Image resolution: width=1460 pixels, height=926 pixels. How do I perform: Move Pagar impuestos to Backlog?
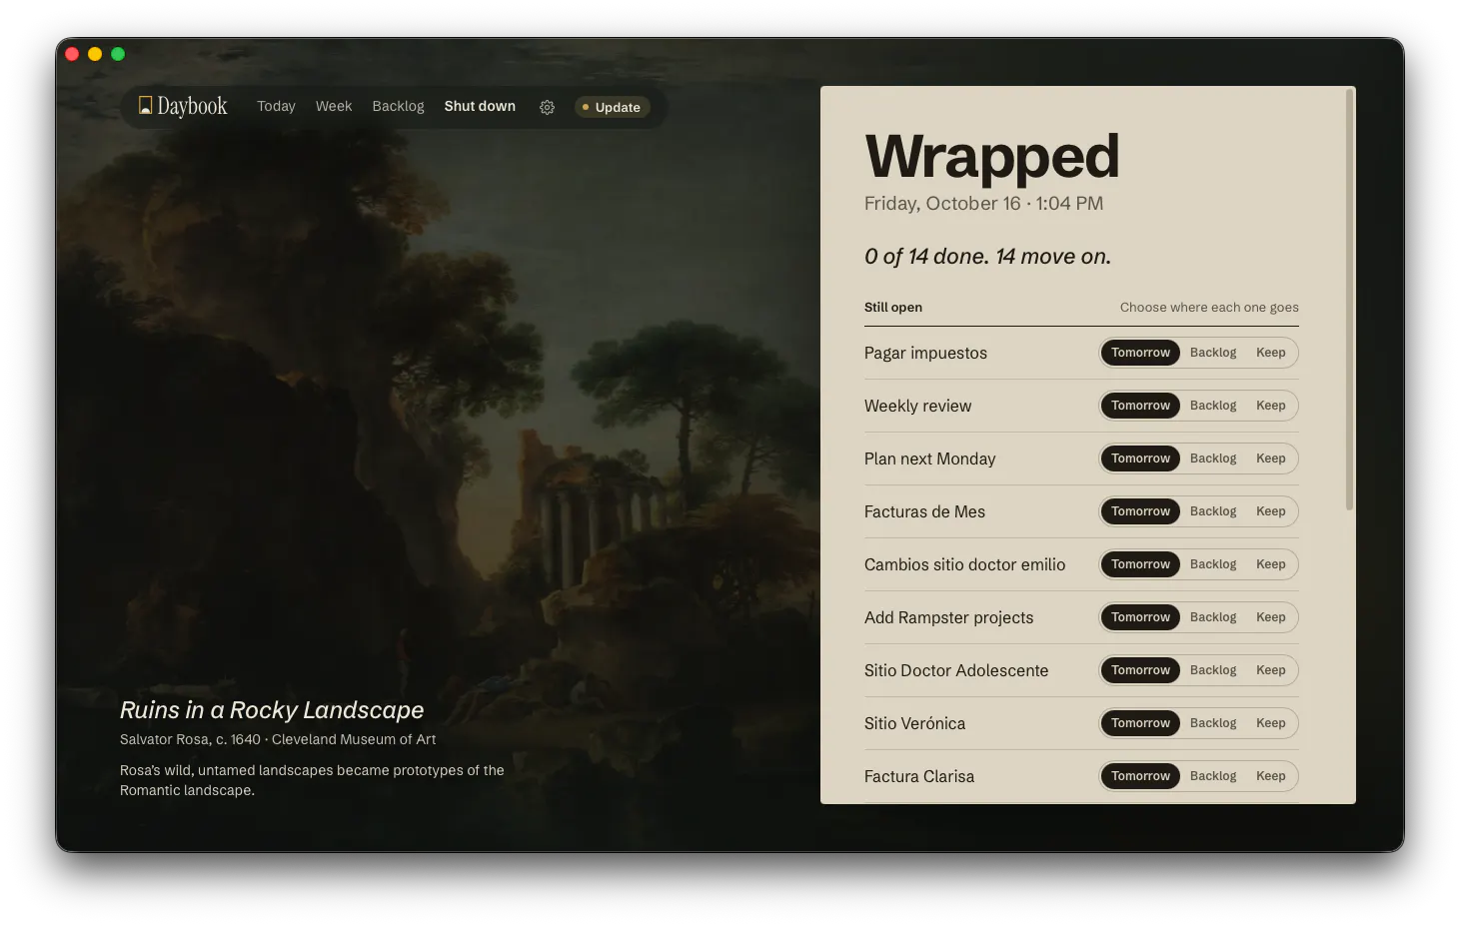click(1213, 353)
